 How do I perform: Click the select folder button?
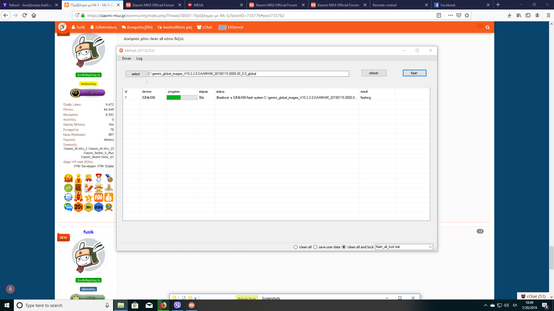point(136,74)
